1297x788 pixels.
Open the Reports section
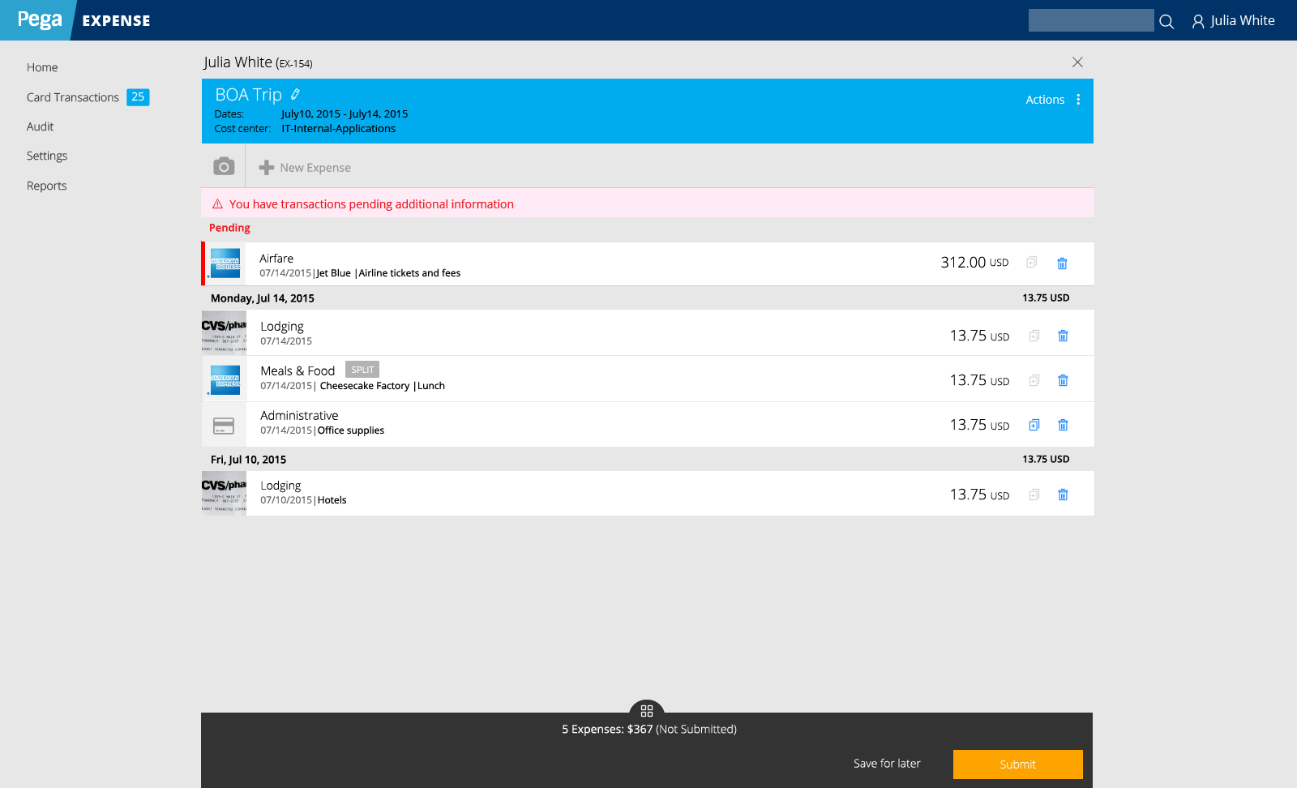[47, 186]
